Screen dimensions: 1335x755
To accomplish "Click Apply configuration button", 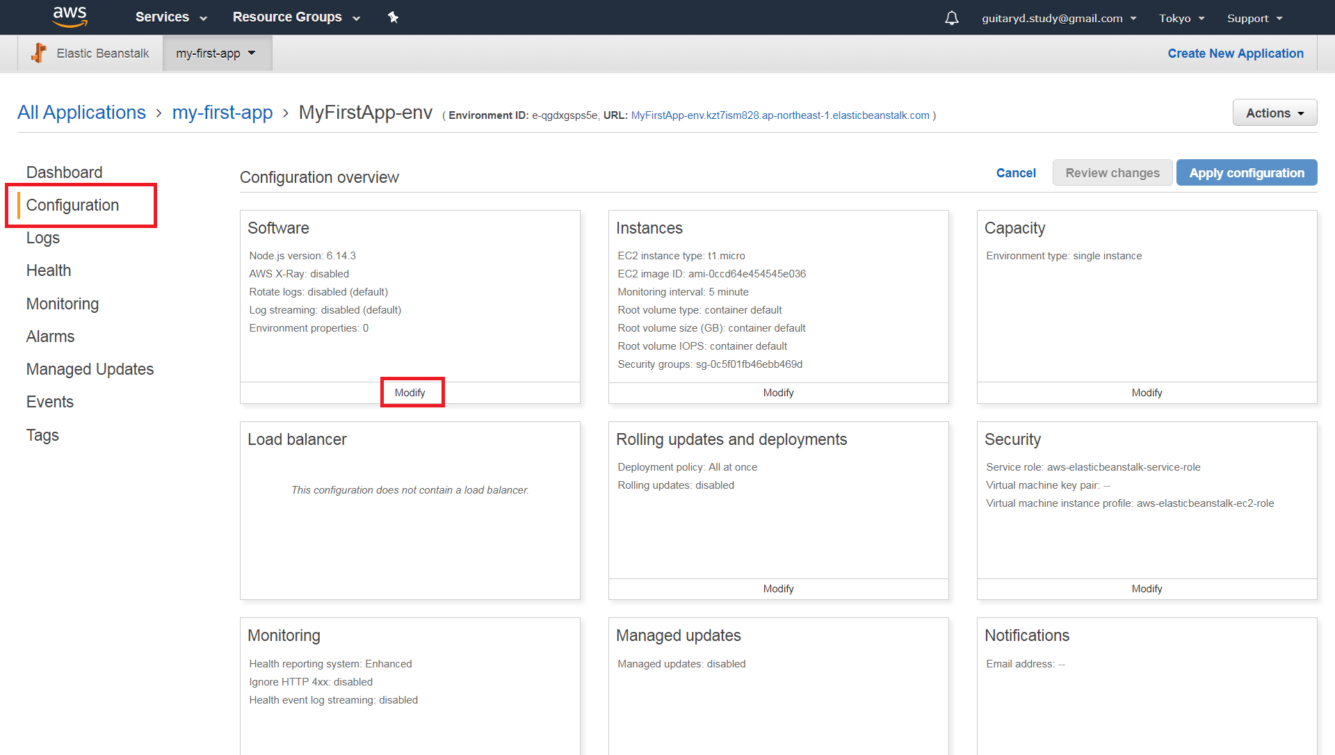I will pos(1247,173).
